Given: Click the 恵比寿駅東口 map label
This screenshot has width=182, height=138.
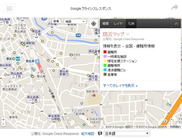Looking at the screenshot, I should (64, 73).
